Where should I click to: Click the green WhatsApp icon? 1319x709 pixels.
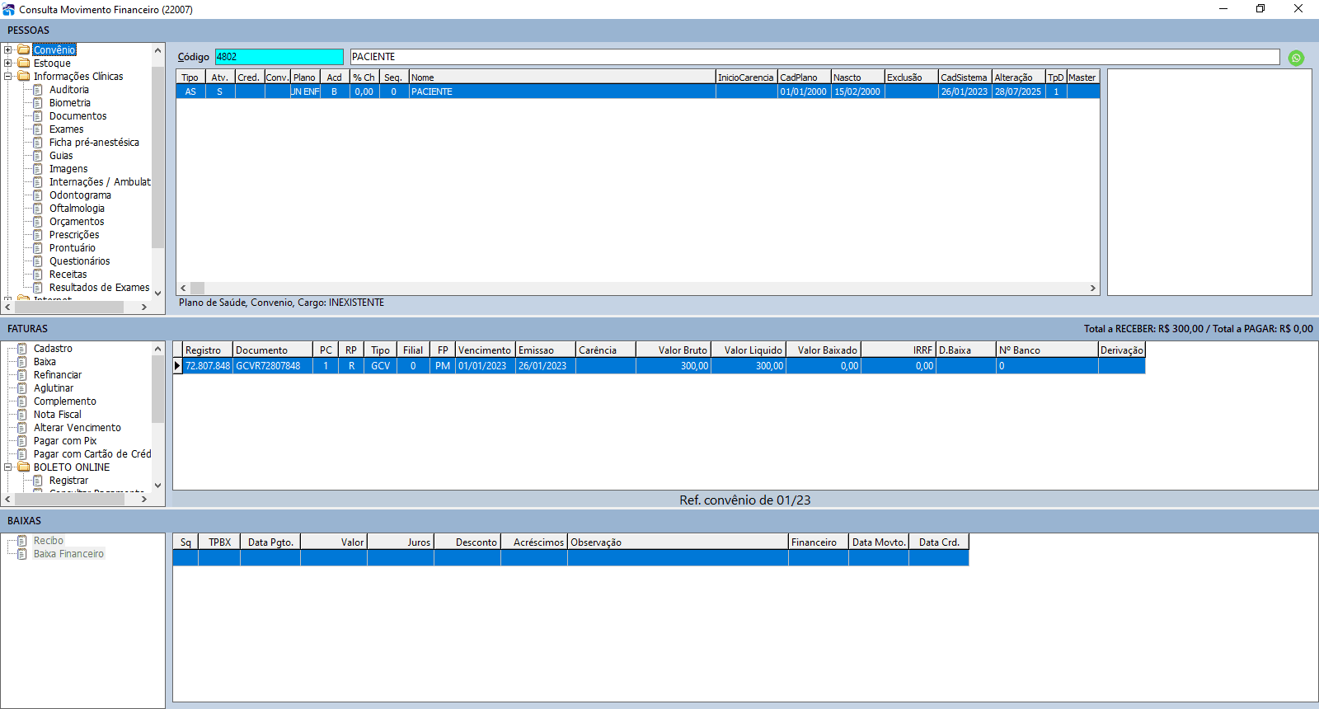pyautogui.click(x=1296, y=58)
